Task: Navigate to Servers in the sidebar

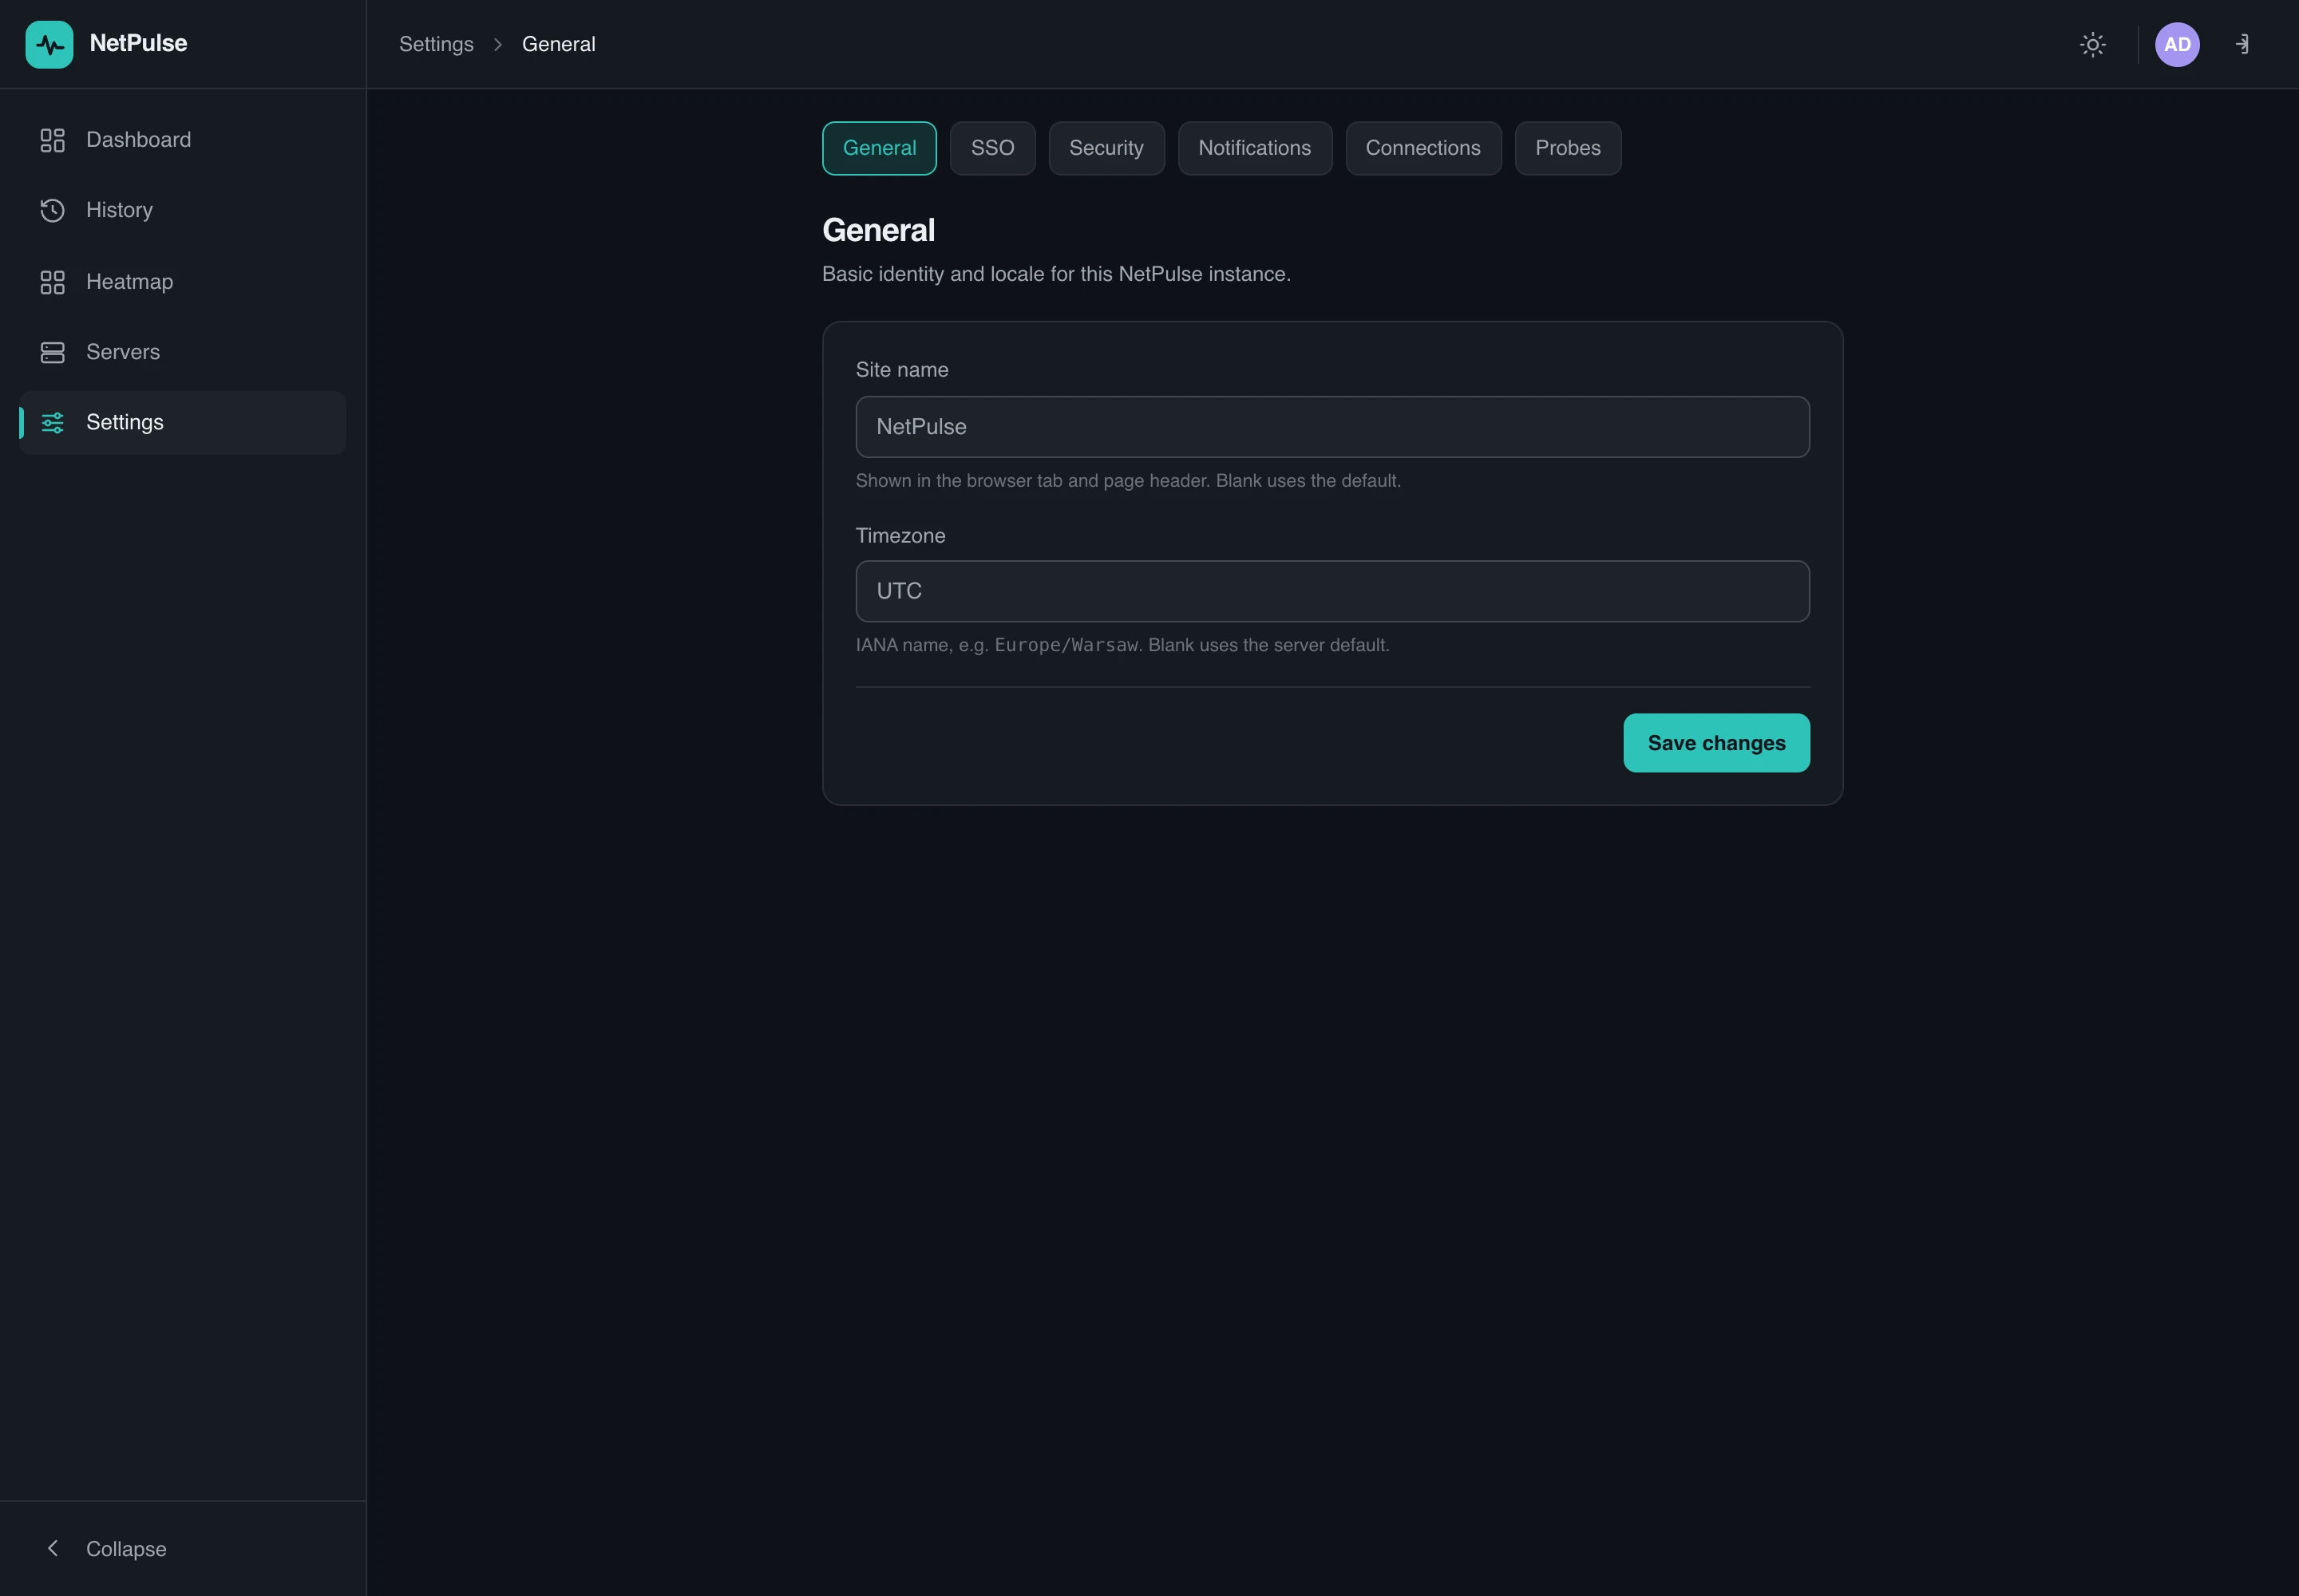Action: (x=182, y=352)
